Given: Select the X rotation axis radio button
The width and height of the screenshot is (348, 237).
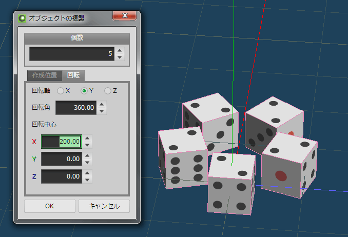Looking at the screenshot, I should tap(61, 91).
